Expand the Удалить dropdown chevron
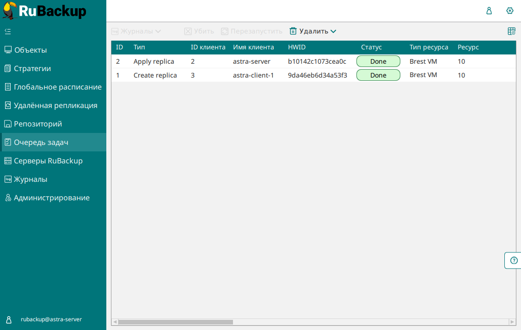Screen dimensions: 521x330 333,31
